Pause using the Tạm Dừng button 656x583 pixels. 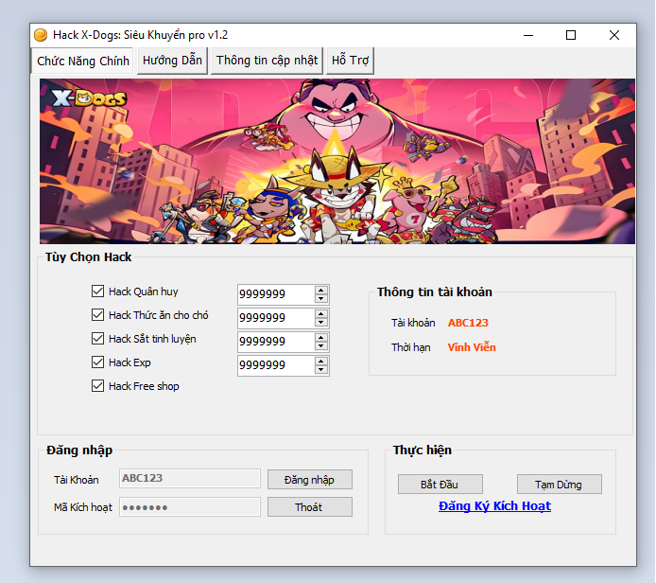click(559, 485)
